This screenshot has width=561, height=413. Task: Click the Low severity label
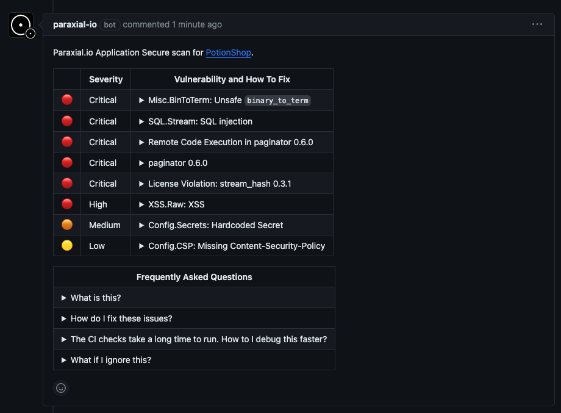pyautogui.click(x=97, y=246)
